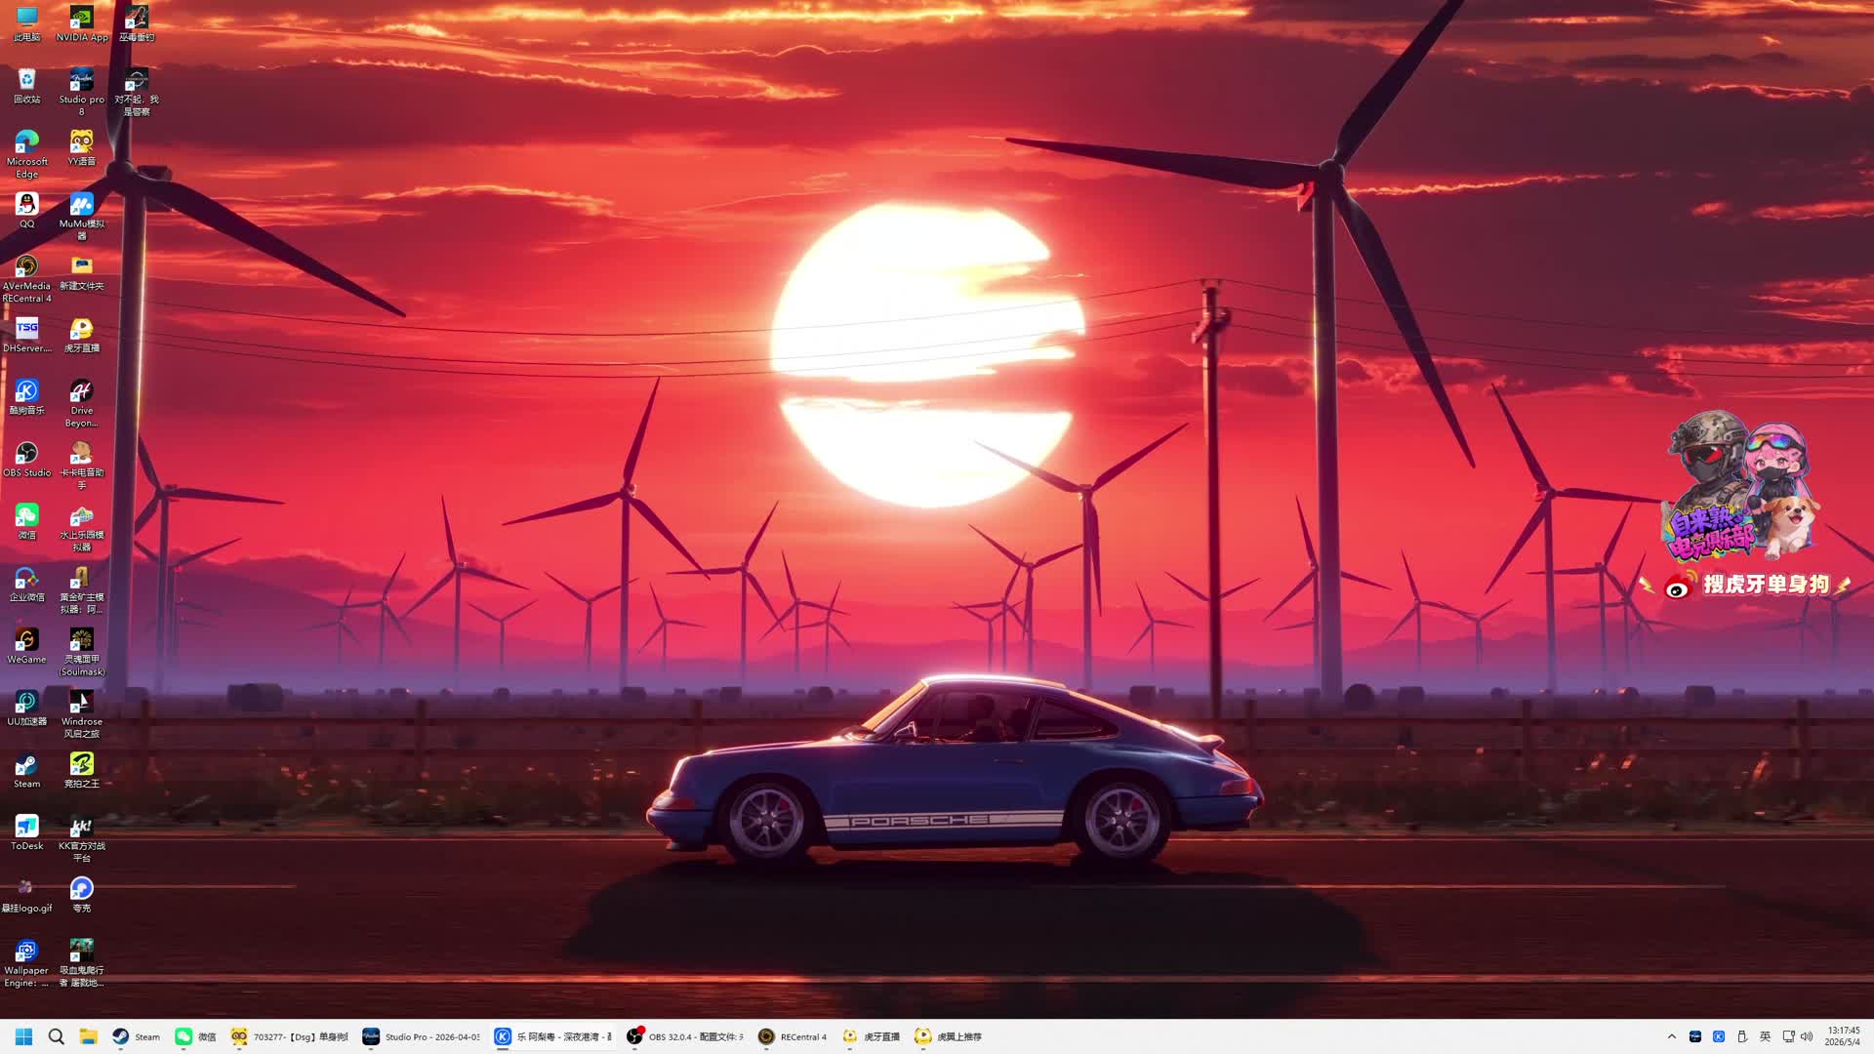The image size is (1874, 1054).
Task: Select the 虎牙直播 desktop shortcut
Action: click(82, 336)
